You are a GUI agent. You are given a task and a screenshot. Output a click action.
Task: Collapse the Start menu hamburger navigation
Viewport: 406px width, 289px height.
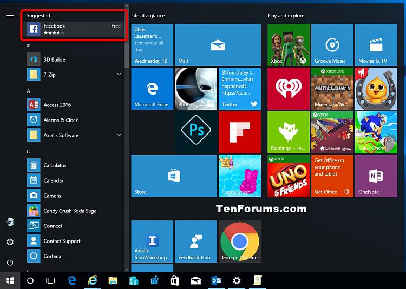pyautogui.click(x=10, y=16)
